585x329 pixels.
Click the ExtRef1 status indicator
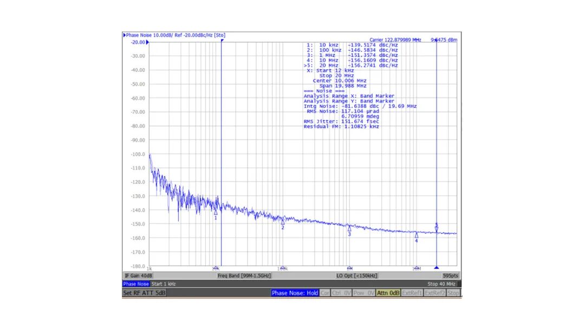tap(412, 293)
